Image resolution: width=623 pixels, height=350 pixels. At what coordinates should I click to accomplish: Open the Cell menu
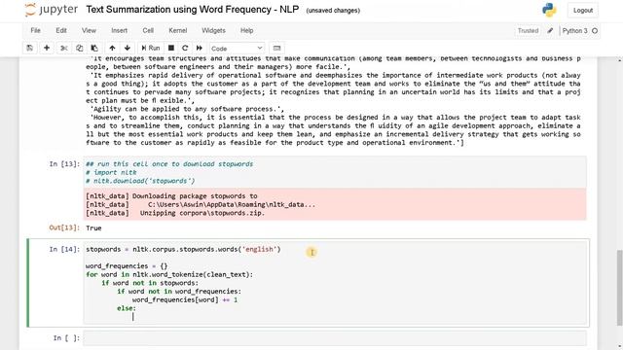[x=148, y=30]
